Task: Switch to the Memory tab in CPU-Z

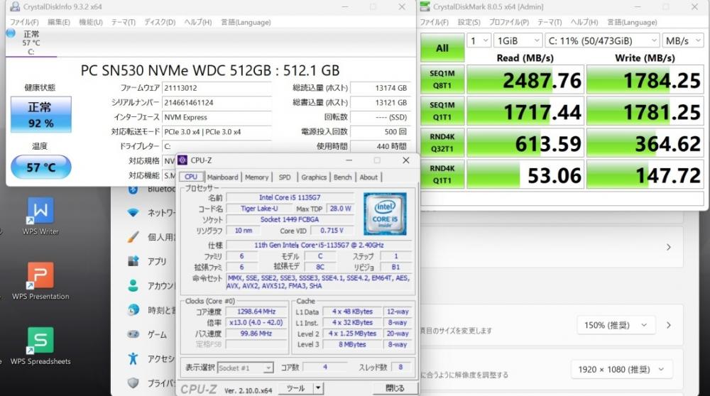Action: coord(257,177)
